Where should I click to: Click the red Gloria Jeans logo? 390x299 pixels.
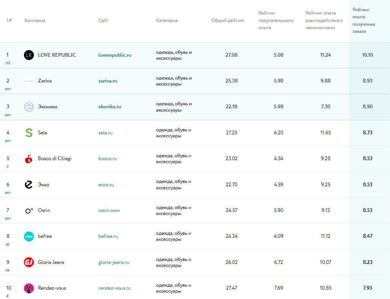29,262
